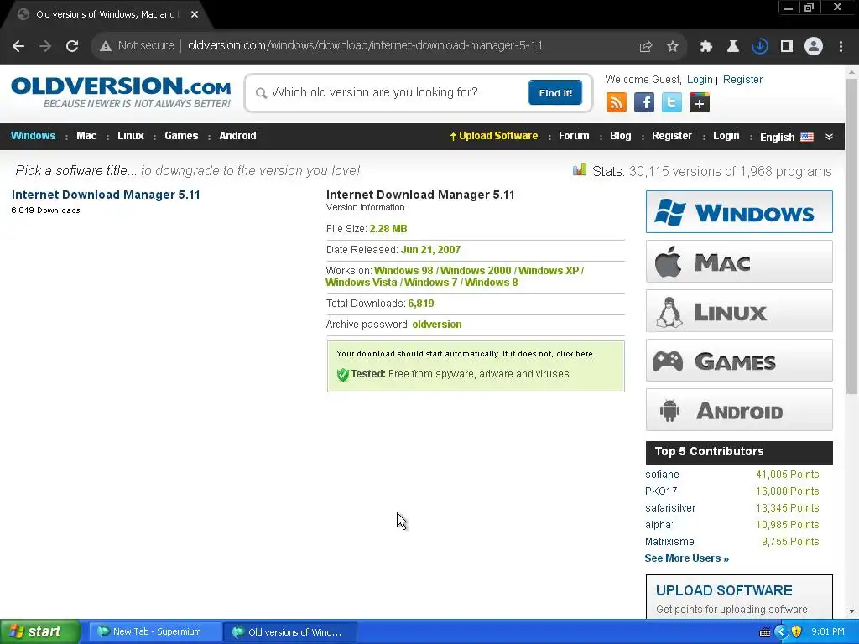The width and height of the screenshot is (859, 644).
Task: Select the Windows nav menu item
Action: pos(33,136)
